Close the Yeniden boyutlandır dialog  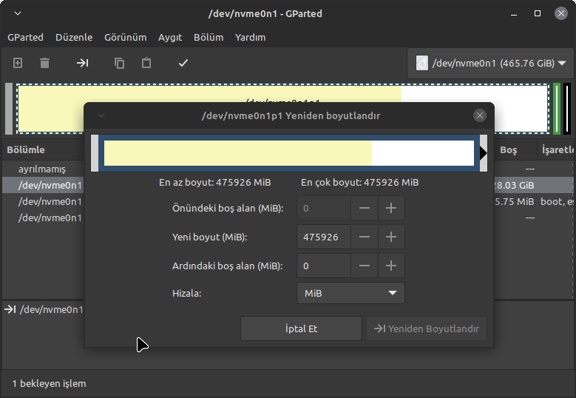(x=480, y=115)
